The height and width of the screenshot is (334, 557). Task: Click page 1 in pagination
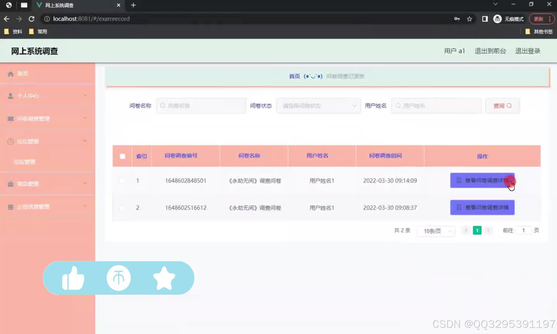click(477, 230)
